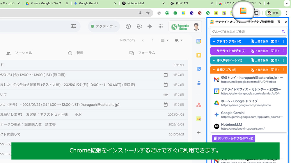Open Gmail settings gear
This screenshot has width=291, height=163.
click(139, 26)
